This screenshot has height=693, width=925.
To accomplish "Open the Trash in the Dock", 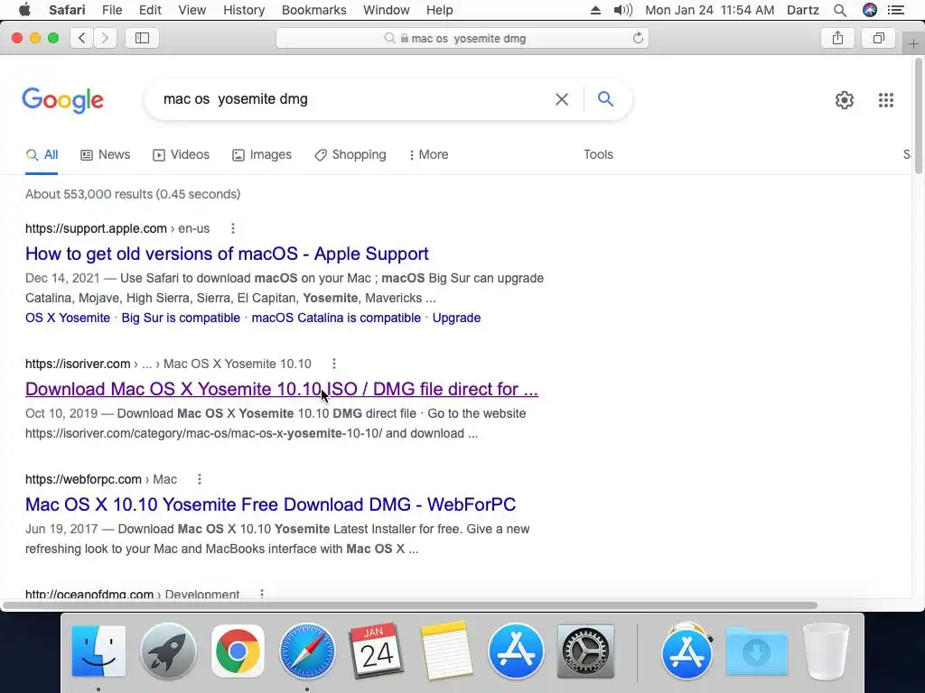I will (x=826, y=651).
